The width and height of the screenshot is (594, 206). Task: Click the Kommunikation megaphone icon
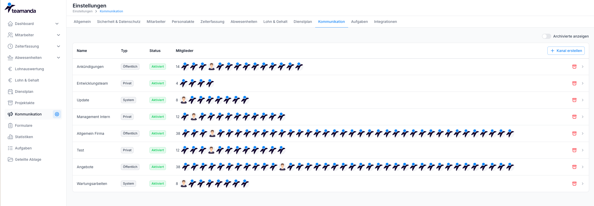[x=10, y=114]
